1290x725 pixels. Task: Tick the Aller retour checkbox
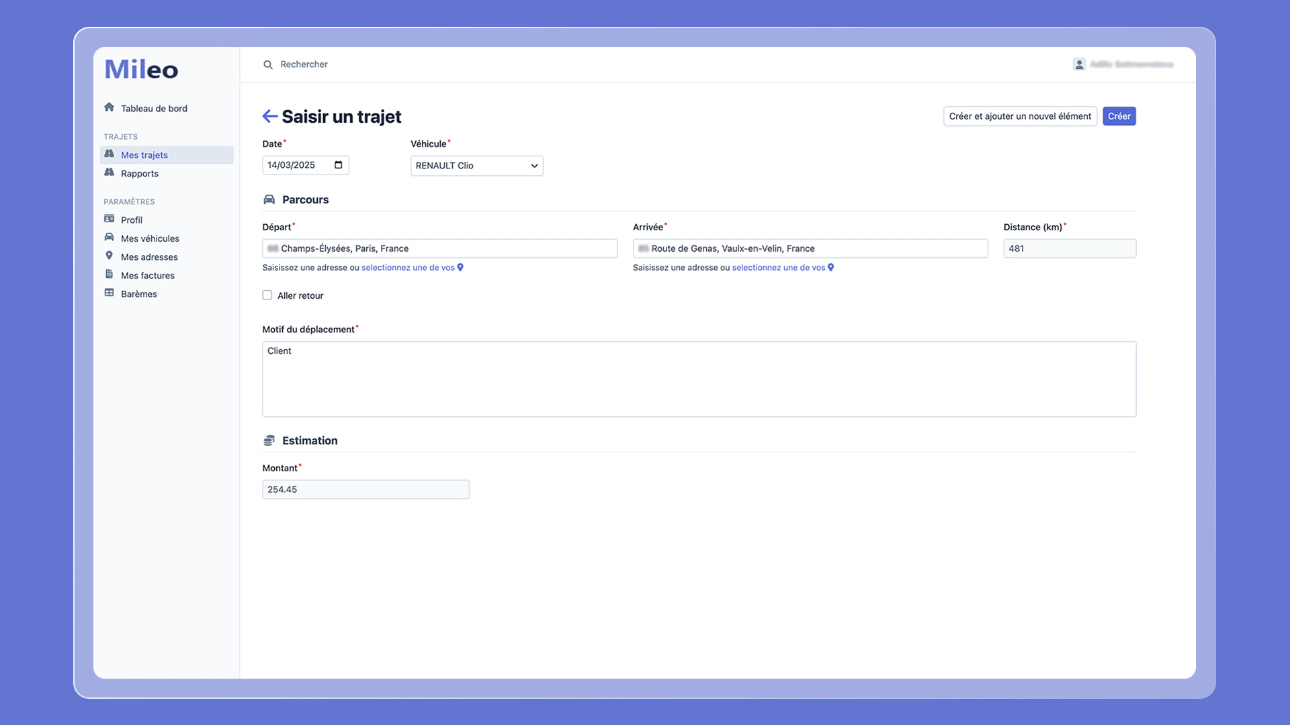267,295
